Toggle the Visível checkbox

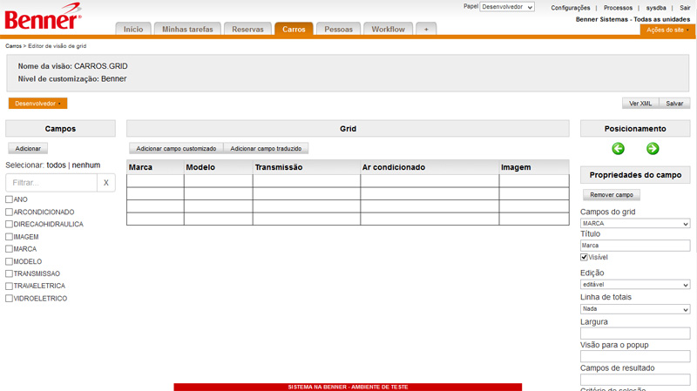[585, 258]
